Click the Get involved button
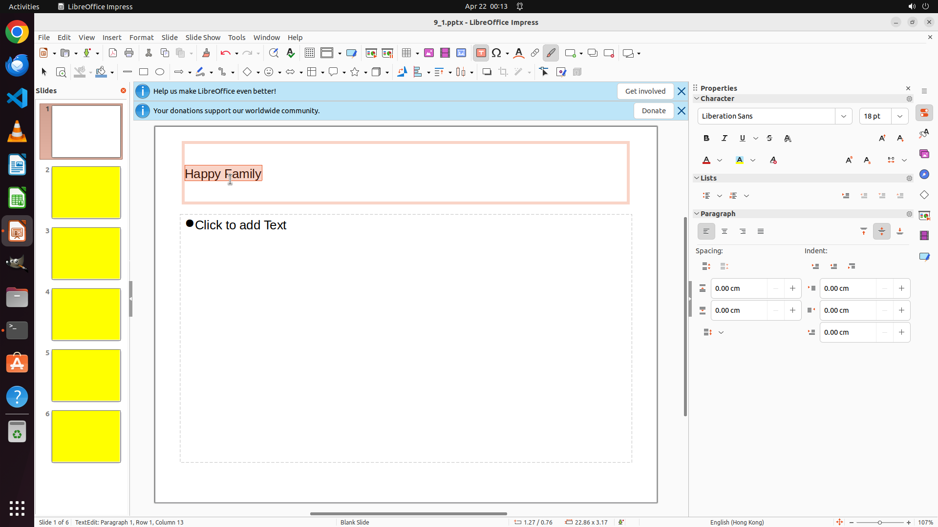The height and width of the screenshot is (527, 938). pyautogui.click(x=645, y=91)
